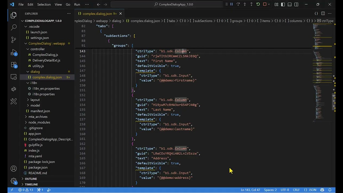The height and width of the screenshot is (193, 343).
Task: Open the View menu
Action: pyautogui.click(x=58, y=4)
